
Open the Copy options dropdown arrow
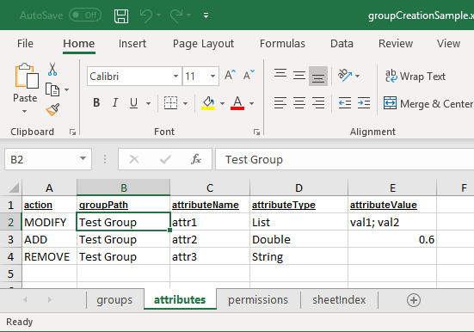(x=66, y=89)
